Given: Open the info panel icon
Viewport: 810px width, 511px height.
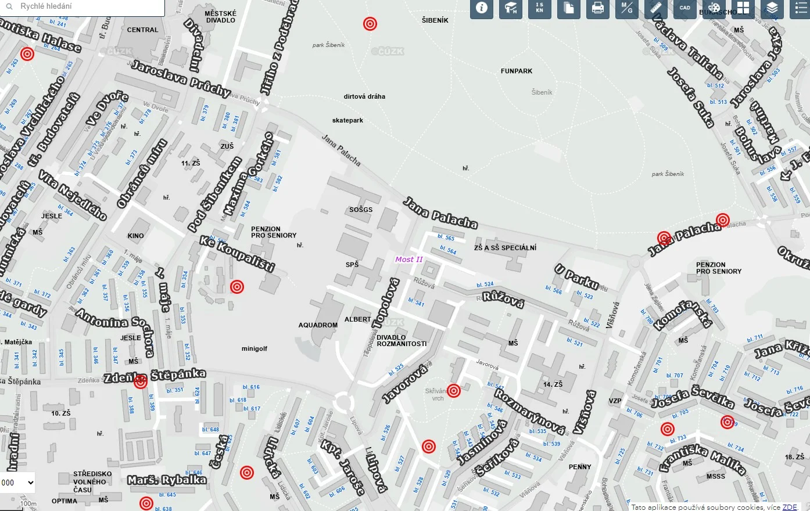Looking at the screenshot, I should [481, 9].
